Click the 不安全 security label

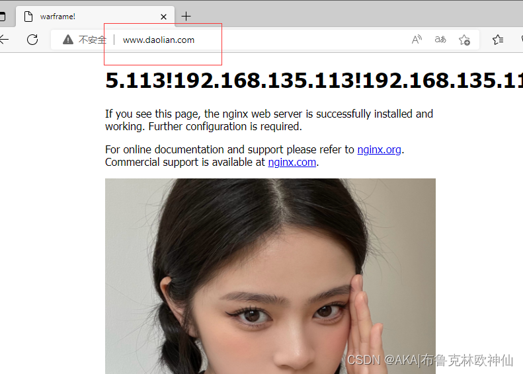click(93, 40)
